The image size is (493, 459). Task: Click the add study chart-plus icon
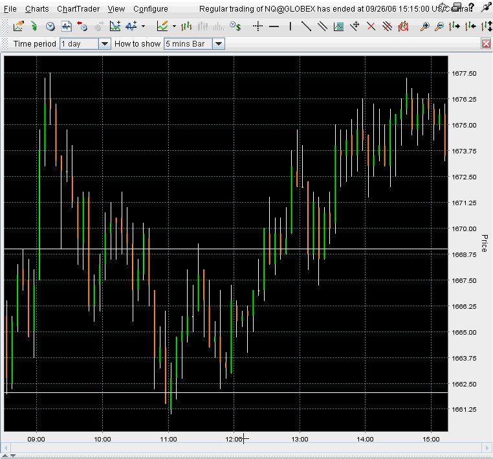(115, 26)
